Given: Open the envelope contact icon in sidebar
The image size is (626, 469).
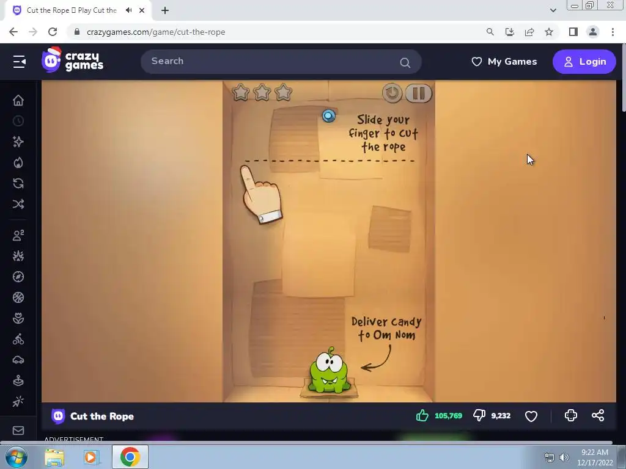Looking at the screenshot, I should [x=18, y=431].
